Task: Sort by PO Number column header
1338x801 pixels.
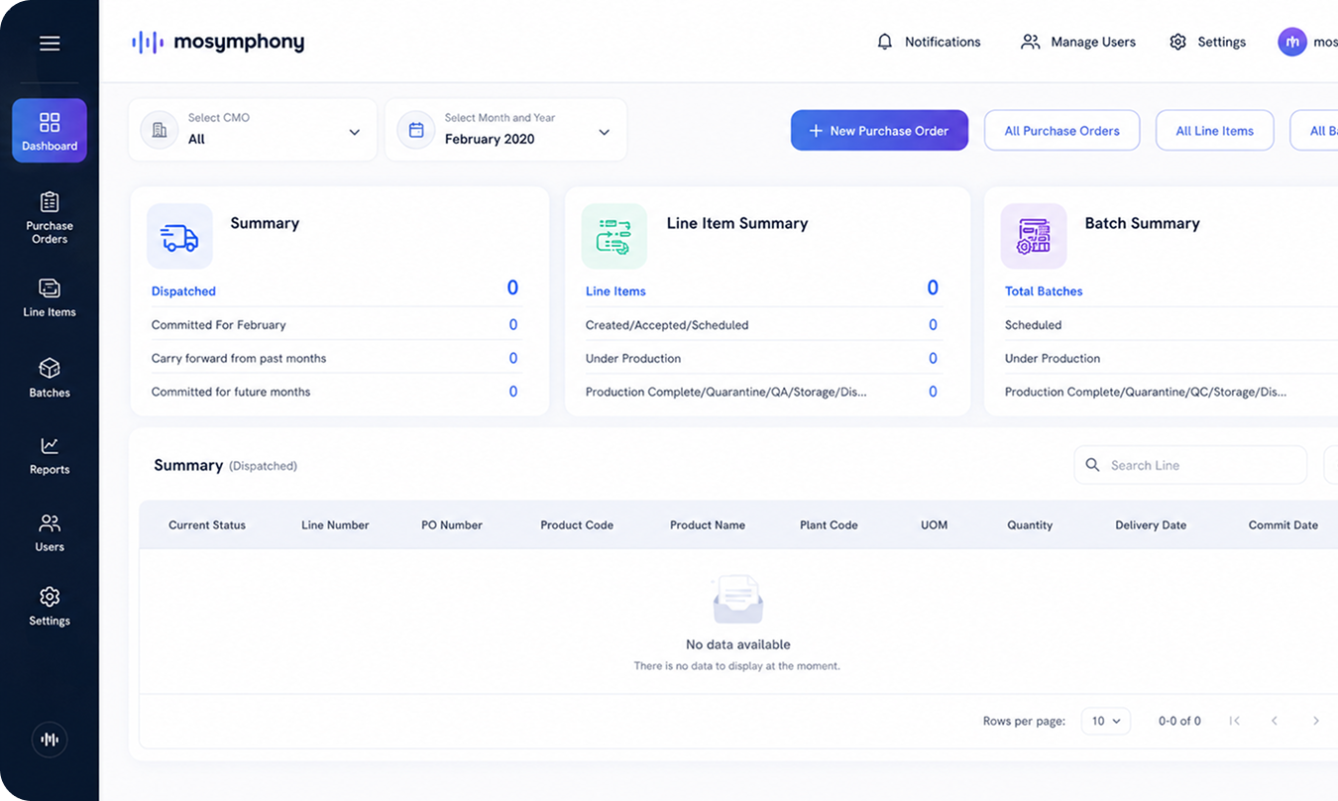Action: (452, 525)
